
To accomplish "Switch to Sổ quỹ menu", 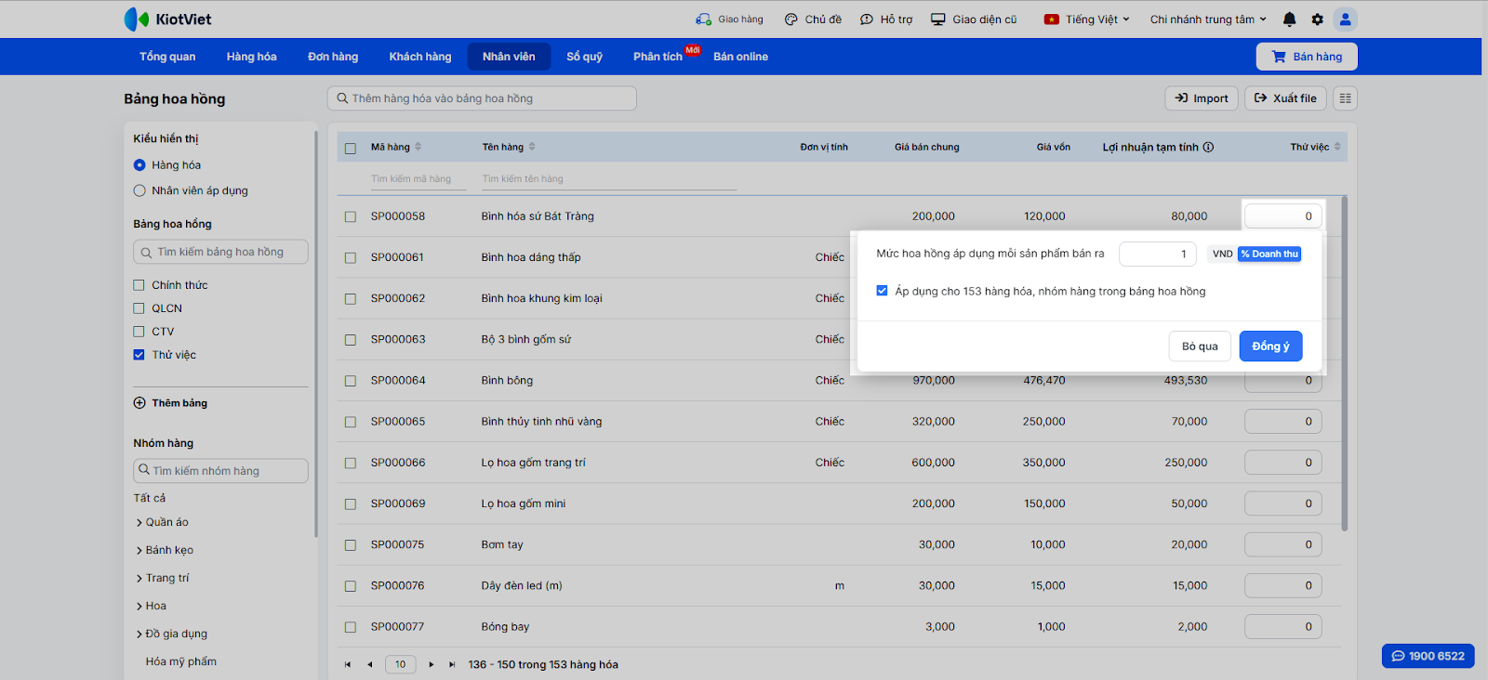I will click(584, 57).
